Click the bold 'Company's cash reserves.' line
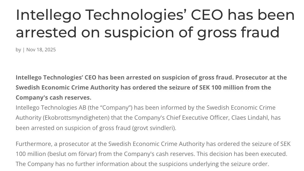The image size is (304, 171). 54,98
